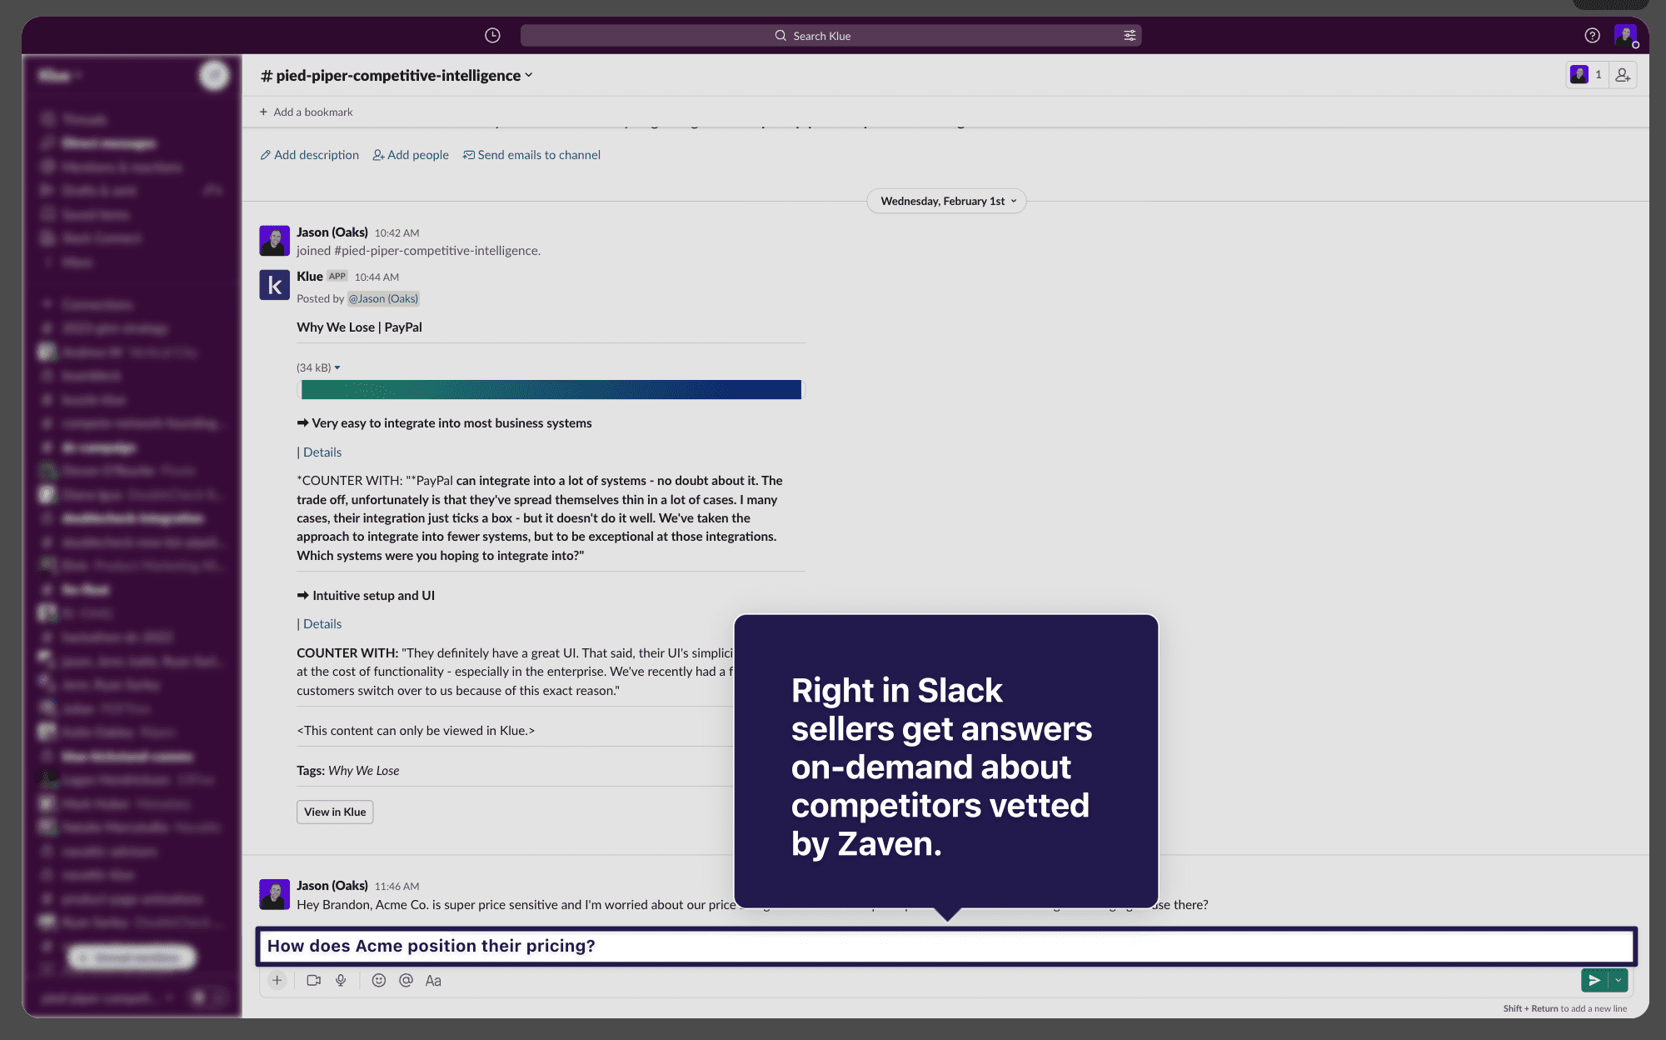The image size is (1666, 1040).
Task: Insert a mention with the @ icon
Action: (406, 981)
